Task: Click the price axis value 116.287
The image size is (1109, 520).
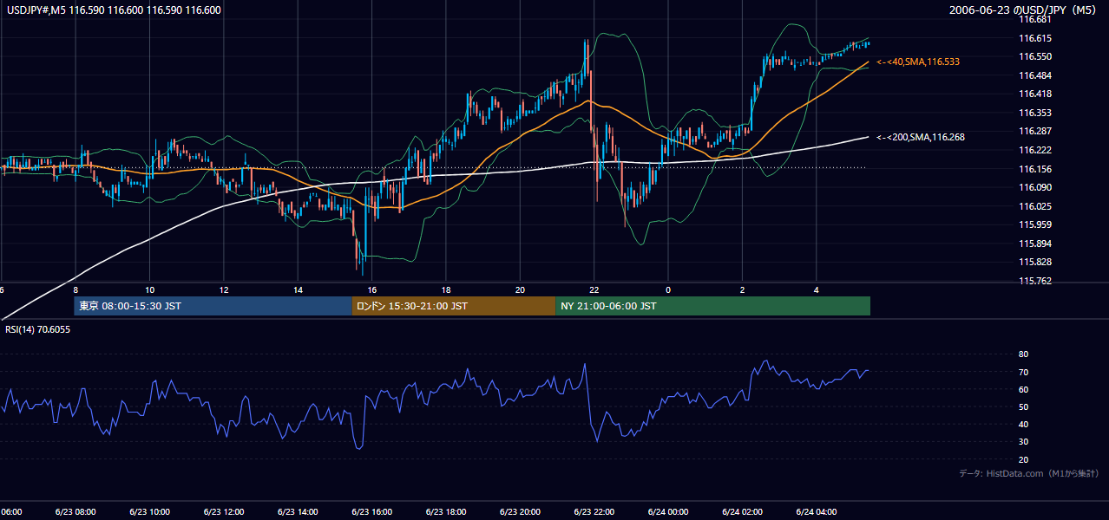Action: (x=1034, y=131)
